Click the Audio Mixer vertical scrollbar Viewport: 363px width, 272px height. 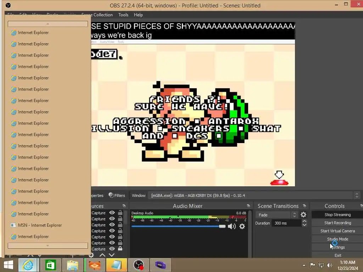click(250, 234)
